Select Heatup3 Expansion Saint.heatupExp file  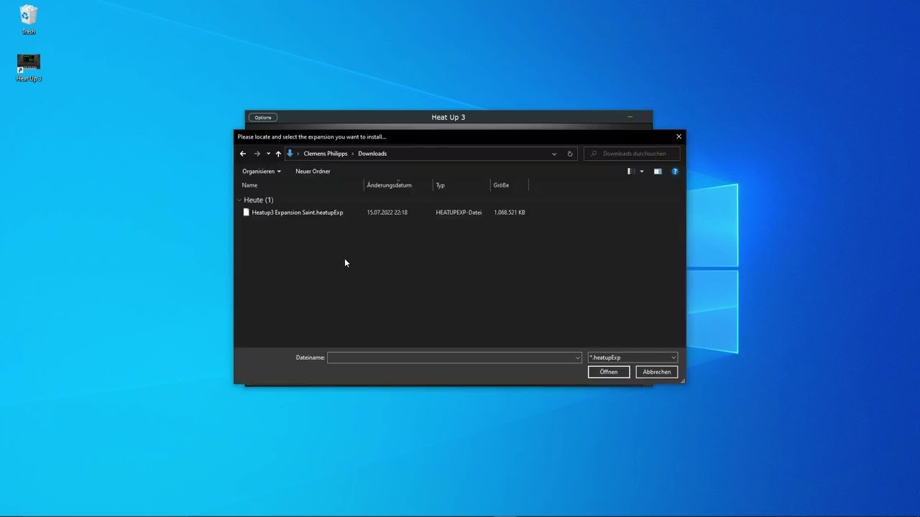pos(298,213)
